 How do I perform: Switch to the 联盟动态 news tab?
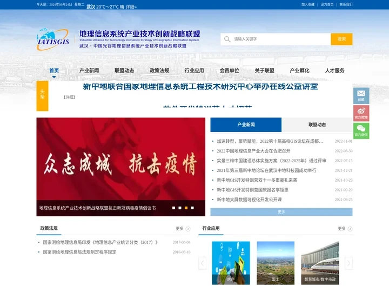pyautogui.click(x=317, y=125)
